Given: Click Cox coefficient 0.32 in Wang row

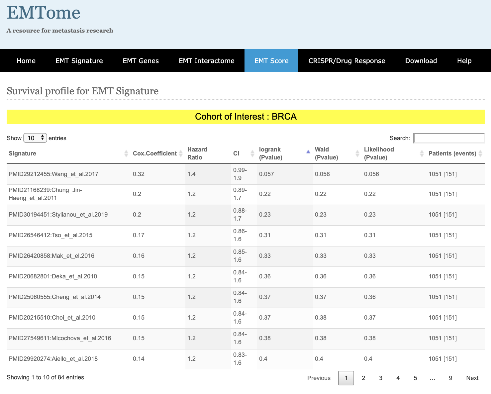Looking at the screenshot, I should pos(139,174).
